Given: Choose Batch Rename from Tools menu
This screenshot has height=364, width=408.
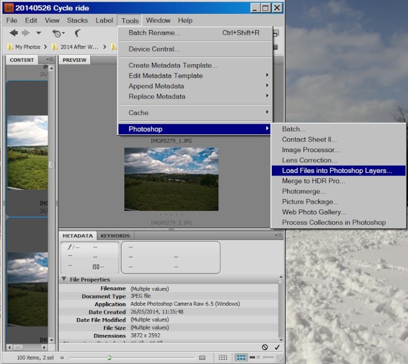Looking at the screenshot, I should [195, 33].
